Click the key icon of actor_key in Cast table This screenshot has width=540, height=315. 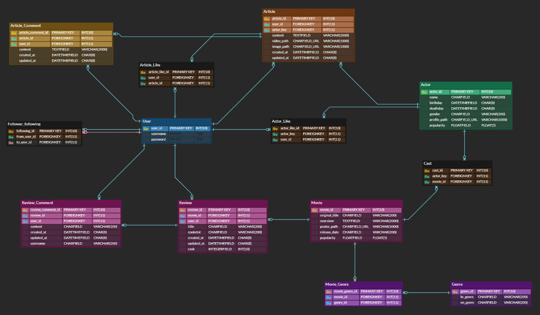(x=427, y=176)
